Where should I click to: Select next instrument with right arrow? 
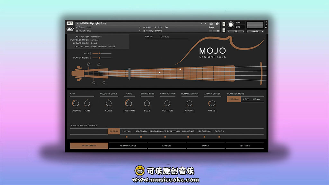[x=205, y=24]
